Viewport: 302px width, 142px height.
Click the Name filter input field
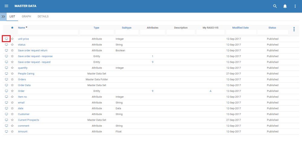click(48, 32)
